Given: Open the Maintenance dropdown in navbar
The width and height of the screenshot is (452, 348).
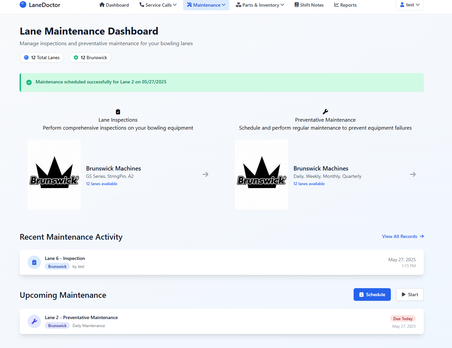Looking at the screenshot, I should [206, 5].
